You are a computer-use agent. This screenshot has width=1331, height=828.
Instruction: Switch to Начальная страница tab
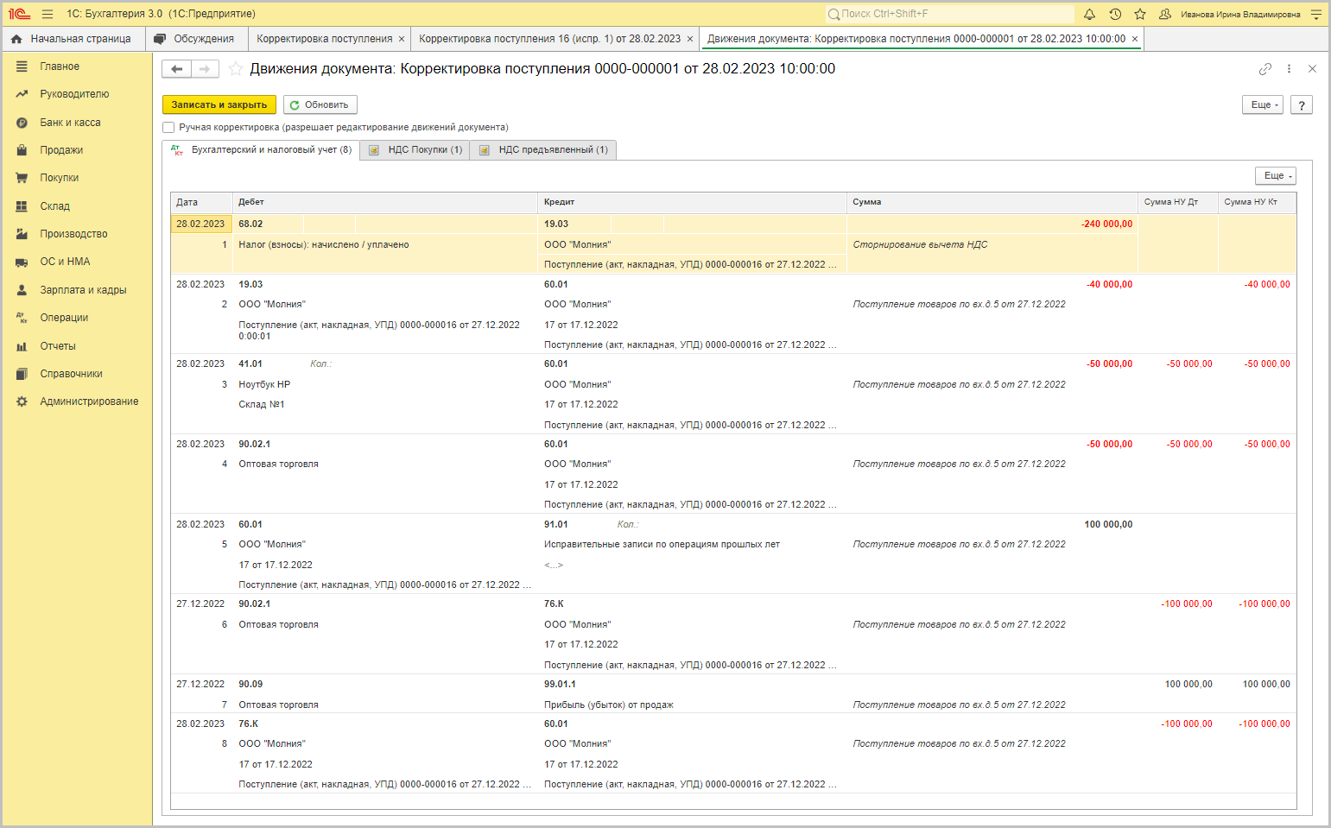[x=73, y=39]
